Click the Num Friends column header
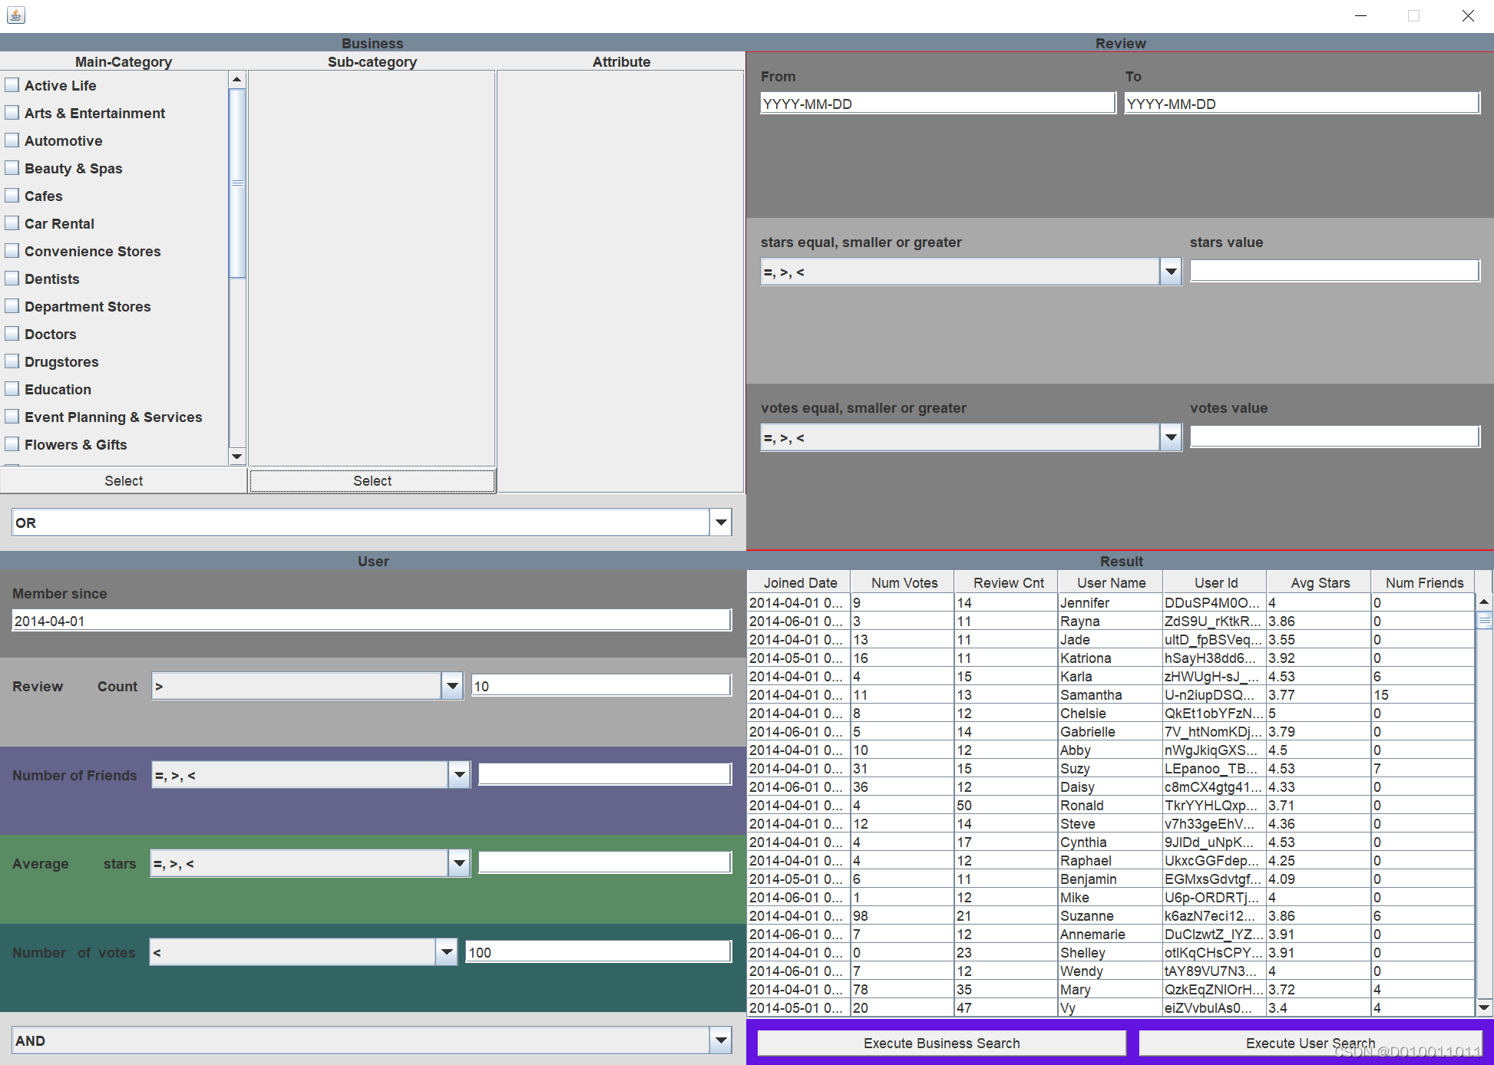This screenshot has width=1494, height=1065. (x=1423, y=582)
